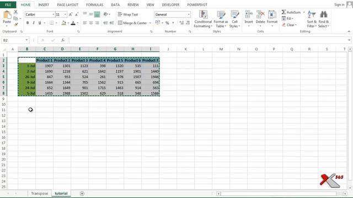Open the Clear dropdown in Editing group
The height and width of the screenshot is (198, 353).
tap(289, 25)
